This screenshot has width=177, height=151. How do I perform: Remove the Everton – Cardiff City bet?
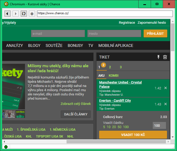tap(165, 104)
